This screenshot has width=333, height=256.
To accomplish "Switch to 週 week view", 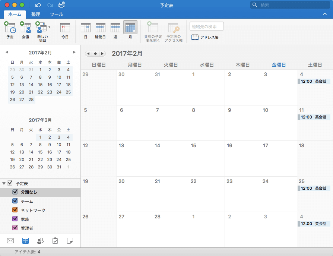I will 115,31.
